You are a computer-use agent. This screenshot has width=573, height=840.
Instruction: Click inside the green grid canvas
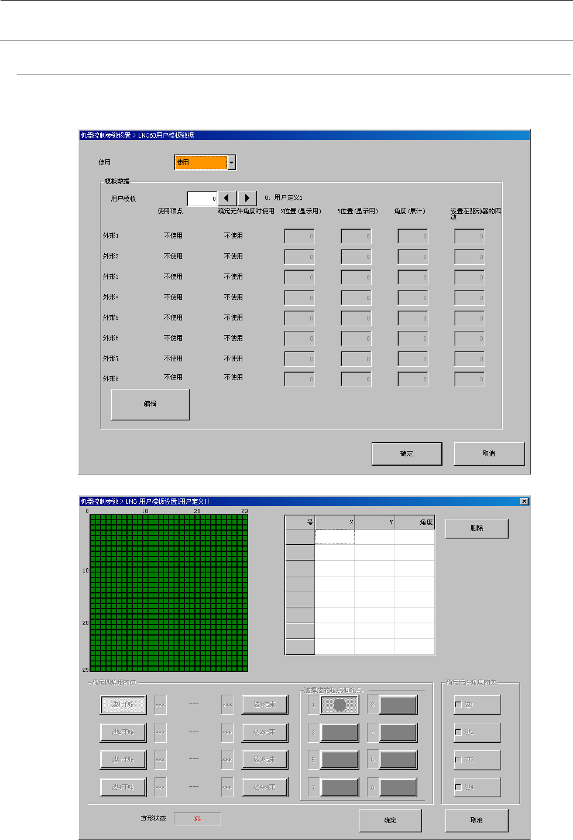point(169,593)
